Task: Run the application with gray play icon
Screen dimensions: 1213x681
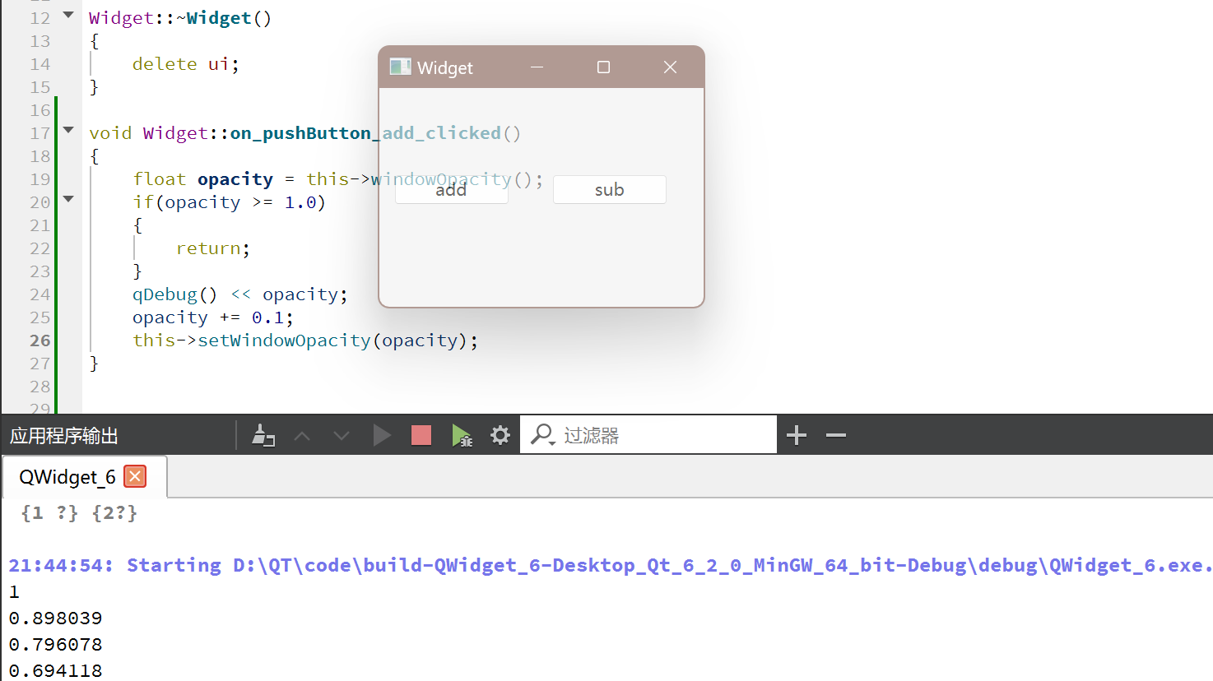Action: (381, 435)
